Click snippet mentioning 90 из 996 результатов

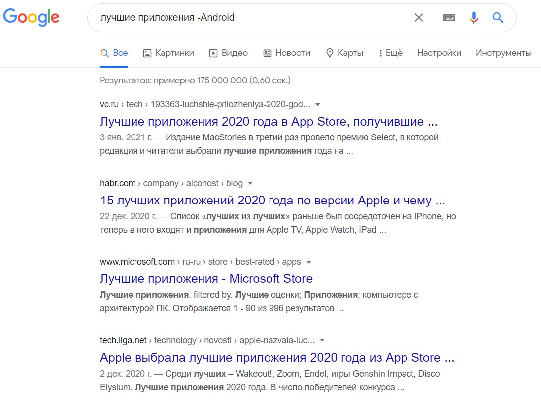click(x=259, y=301)
